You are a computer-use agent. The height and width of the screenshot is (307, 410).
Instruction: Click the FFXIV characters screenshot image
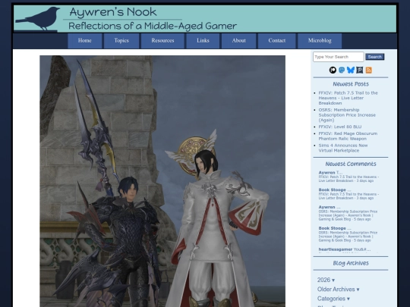162,181
